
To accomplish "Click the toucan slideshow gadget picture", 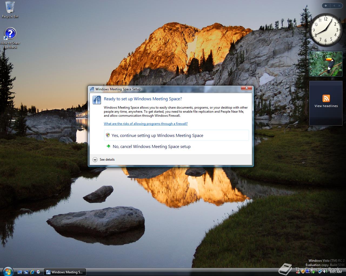I will [x=325, y=64].
